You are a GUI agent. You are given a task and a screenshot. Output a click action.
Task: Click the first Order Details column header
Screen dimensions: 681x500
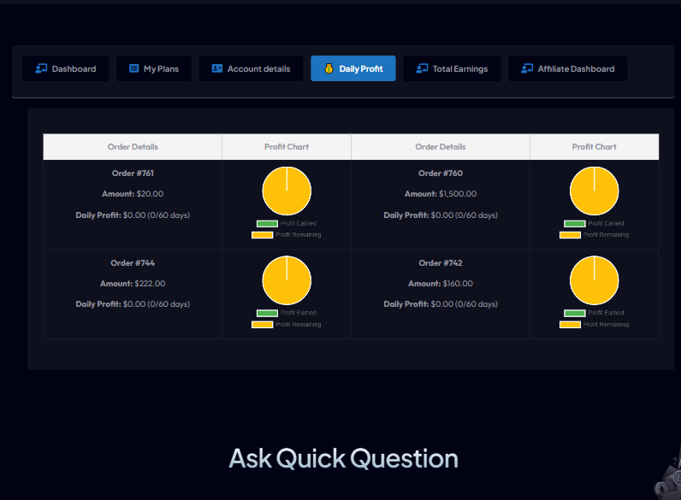coord(133,147)
